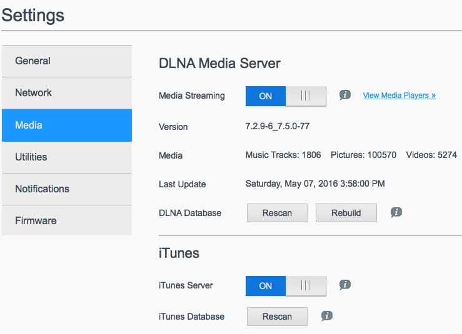Disable the iTunes Server switch
This screenshot has width=462, height=334.
[x=286, y=286]
